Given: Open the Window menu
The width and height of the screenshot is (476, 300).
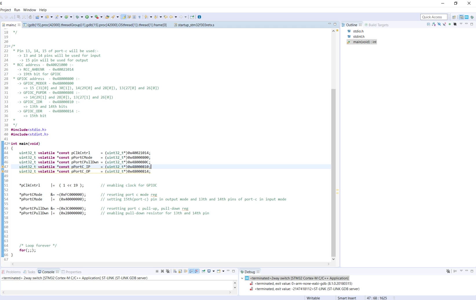Looking at the screenshot, I should click(30, 10).
